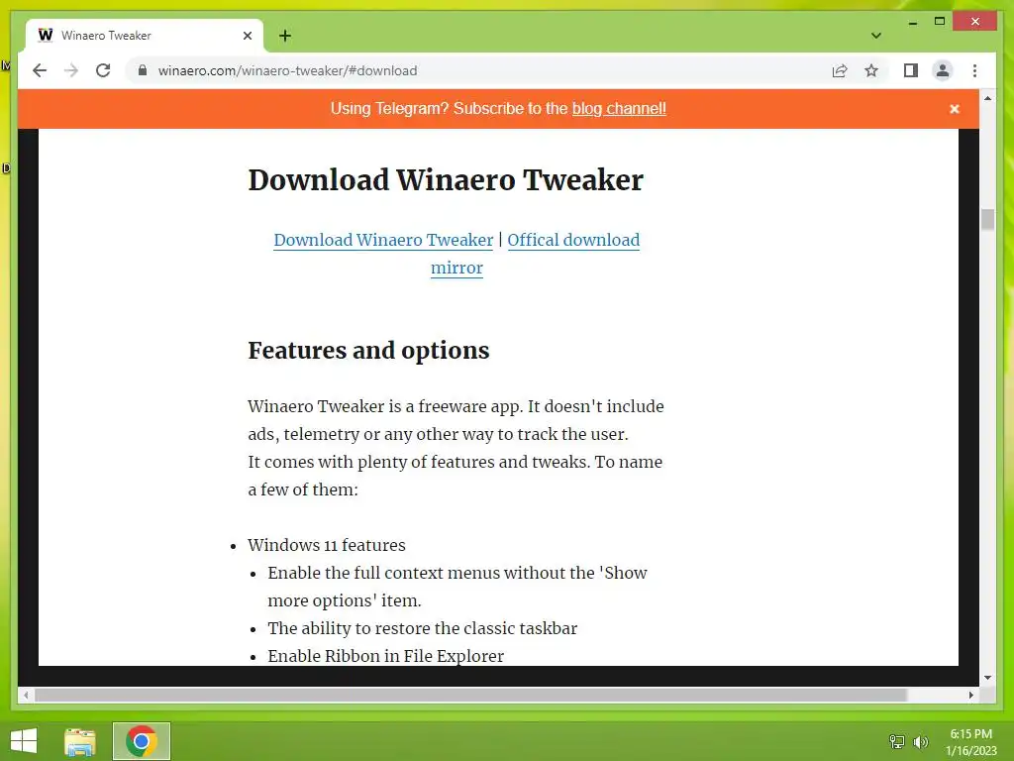This screenshot has height=761, width=1014.
Task: Open File Explorer from the taskbar
Action: (x=80, y=741)
